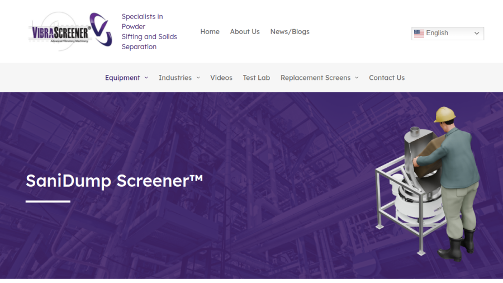Open the Contact Us page
The image size is (503, 283).
point(387,78)
